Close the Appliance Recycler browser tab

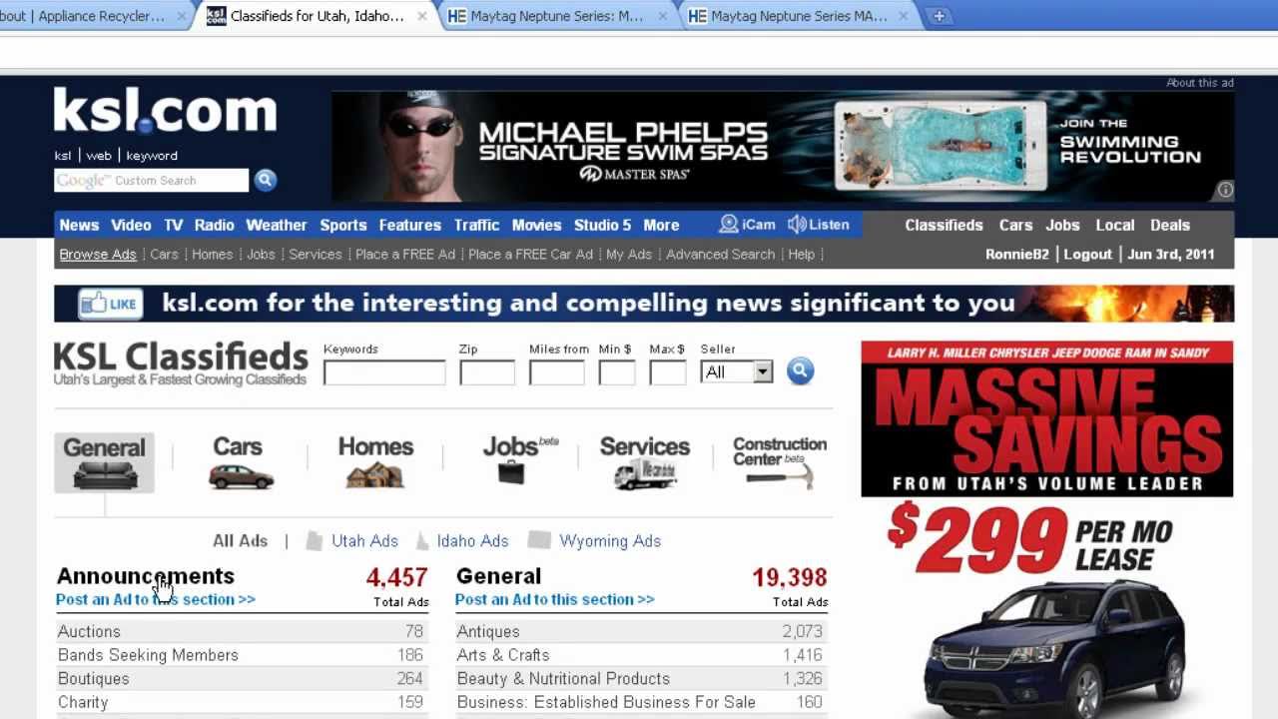[x=182, y=16]
